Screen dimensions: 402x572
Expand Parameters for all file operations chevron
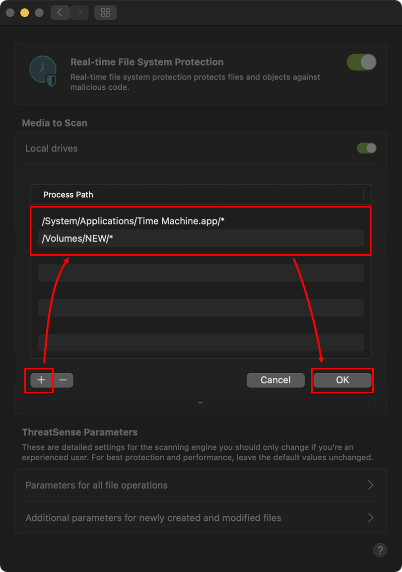coord(370,485)
